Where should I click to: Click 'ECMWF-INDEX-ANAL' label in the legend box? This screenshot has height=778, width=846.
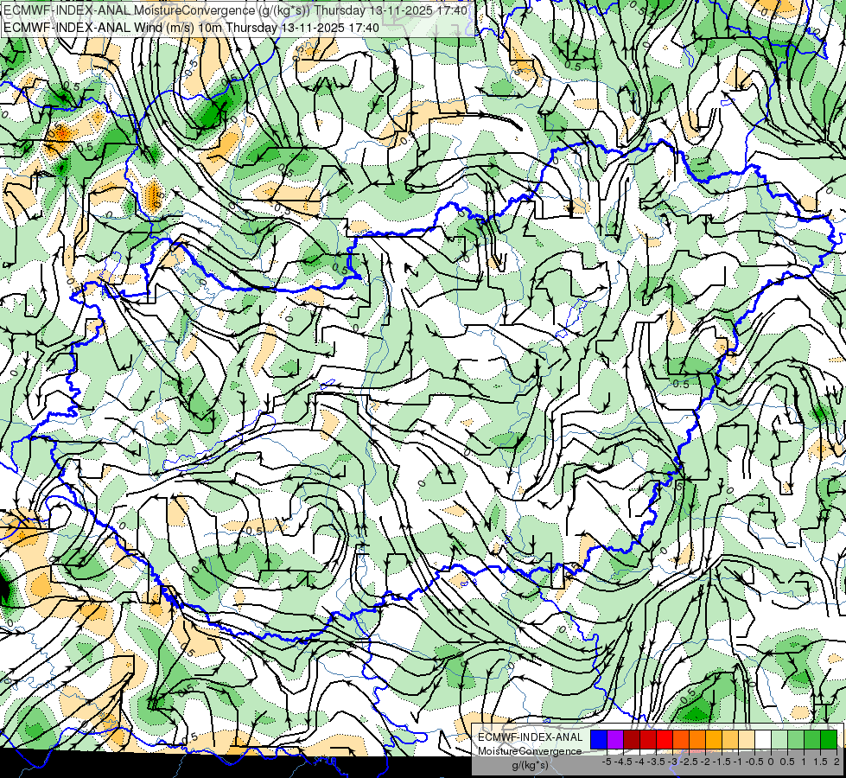coord(531,737)
